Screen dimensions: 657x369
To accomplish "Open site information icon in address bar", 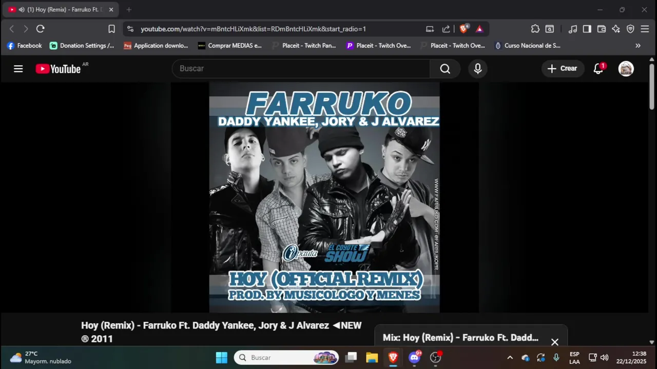I will click(x=130, y=29).
